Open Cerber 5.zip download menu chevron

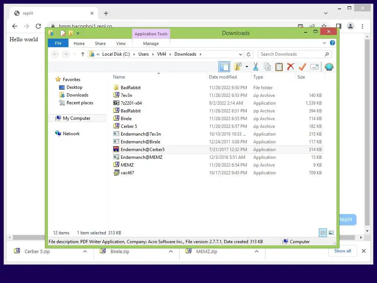[x=85, y=251]
